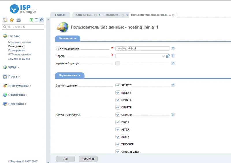Open FTP-пользователи from the menu
This screenshot has height=163, width=231.
coord(20,55)
